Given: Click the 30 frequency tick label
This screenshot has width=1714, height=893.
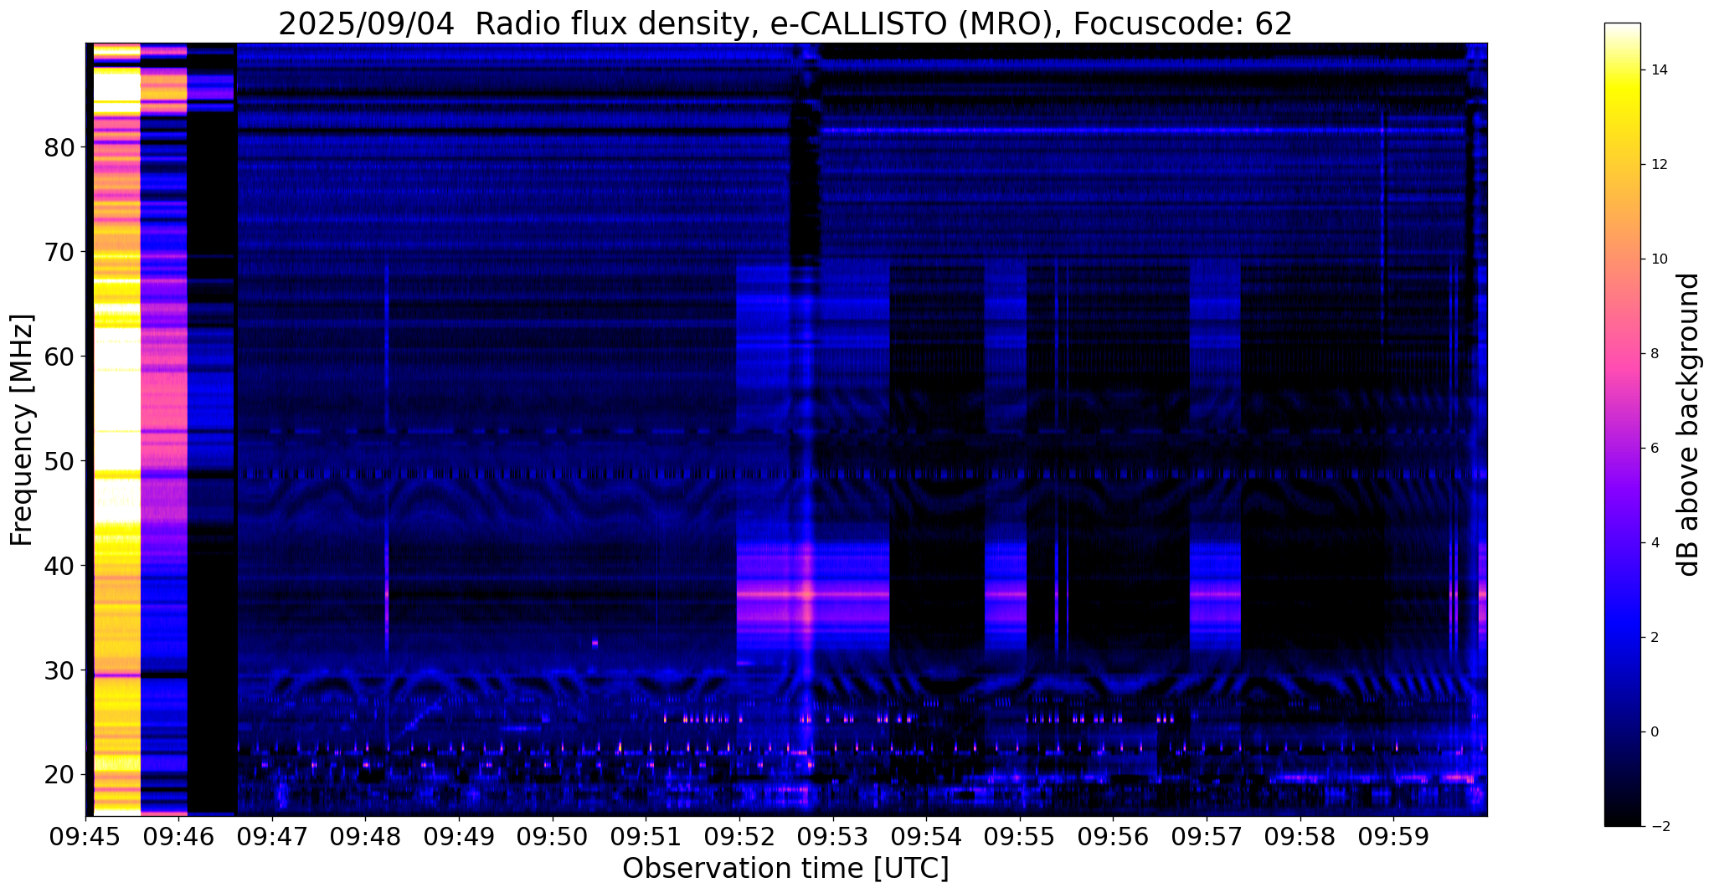Looking at the screenshot, I should point(59,671).
